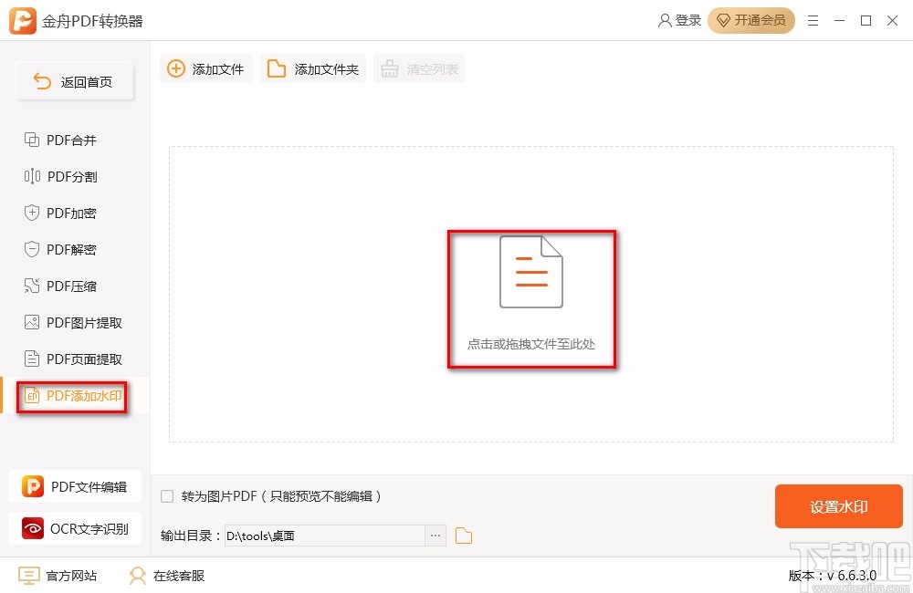This screenshot has width=913, height=593.
Task: Select the PDF合并 tool in sidebar
Action: 68,140
